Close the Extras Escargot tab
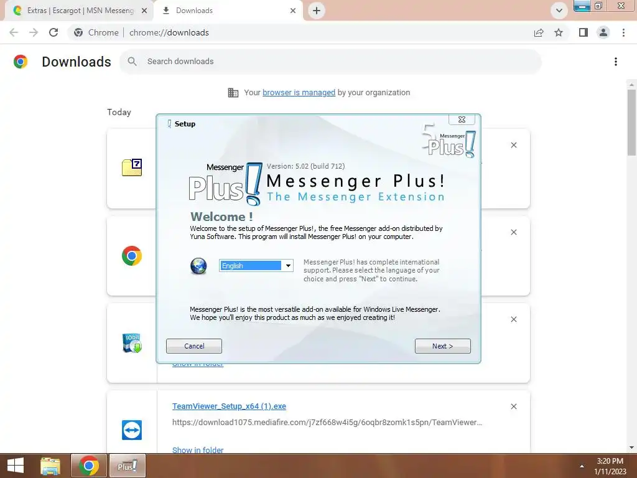637x478 pixels. [x=144, y=11]
